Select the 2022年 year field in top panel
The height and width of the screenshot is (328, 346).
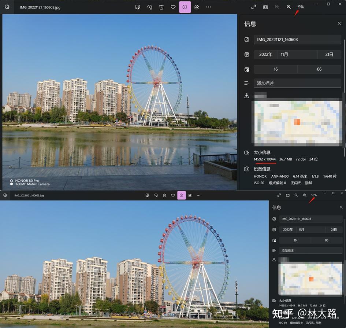tap(265, 54)
